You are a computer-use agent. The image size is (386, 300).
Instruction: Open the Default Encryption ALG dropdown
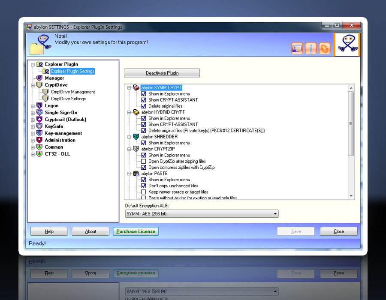coord(275,214)
